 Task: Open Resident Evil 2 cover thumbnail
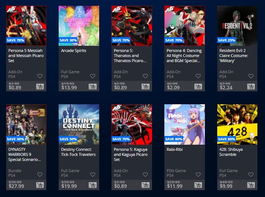tap(237, 26)
